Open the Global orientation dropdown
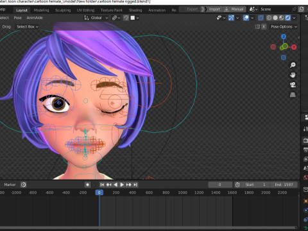This screenshot has height=231, width=308. click(x=96, y=18)
